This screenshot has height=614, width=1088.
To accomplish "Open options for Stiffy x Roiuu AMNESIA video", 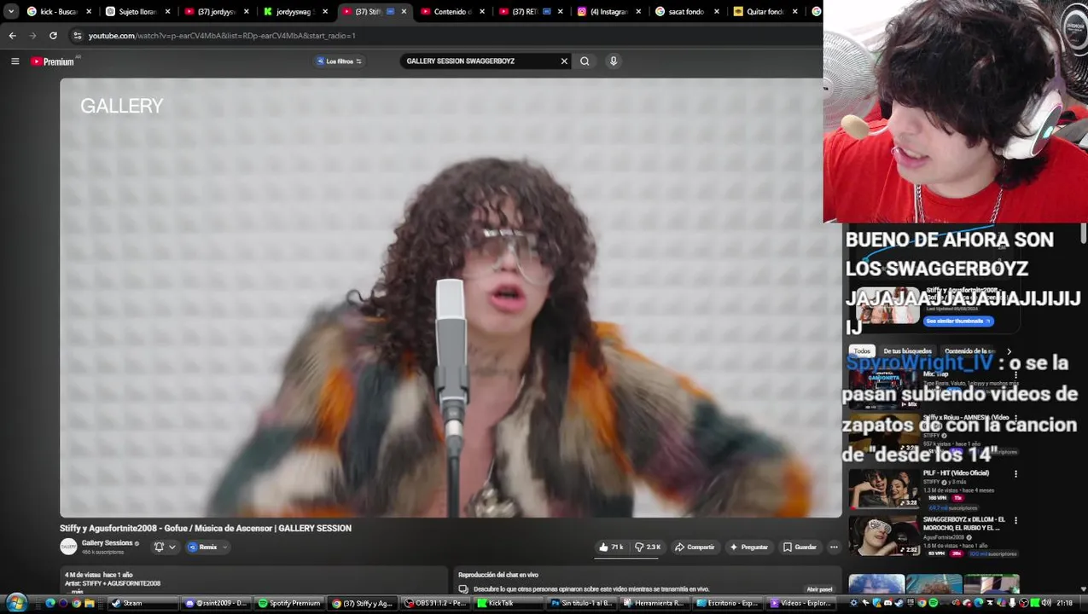I will pyautogui.click(x=1015, y=419).
